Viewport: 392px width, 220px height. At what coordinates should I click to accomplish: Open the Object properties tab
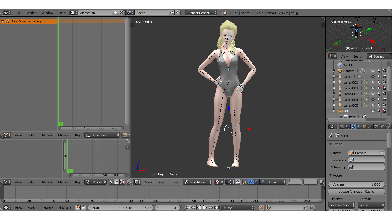pos(365,127)
